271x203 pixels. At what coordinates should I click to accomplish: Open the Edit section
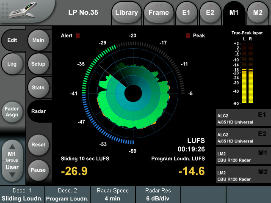click(x=12, y=40)
